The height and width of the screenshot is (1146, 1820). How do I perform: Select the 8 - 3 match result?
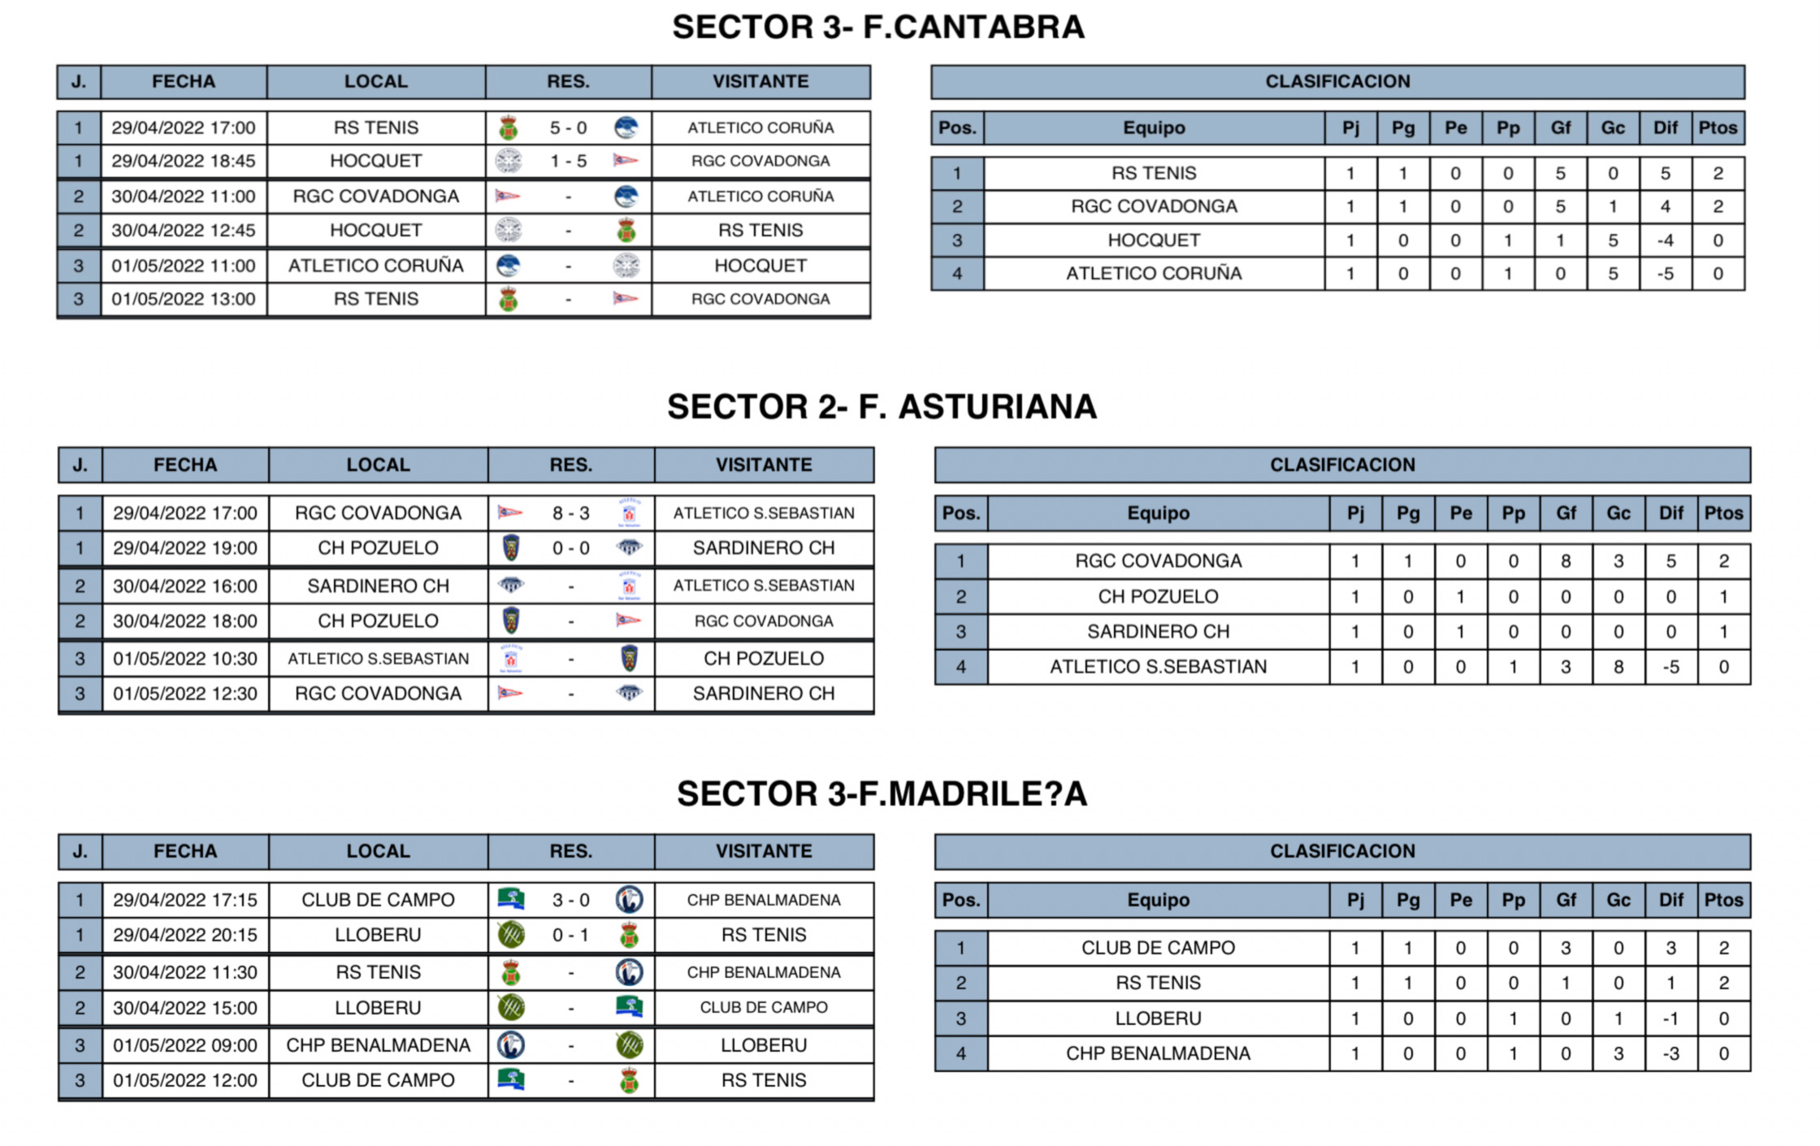[570, 513]
